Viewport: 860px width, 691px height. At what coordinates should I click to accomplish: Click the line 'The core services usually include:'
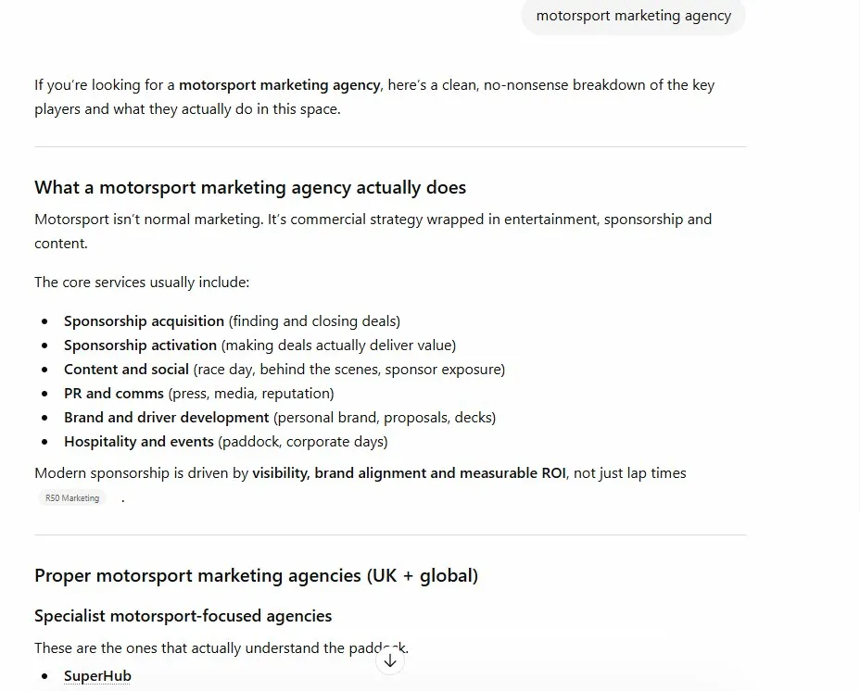click(x=141, y=282)
